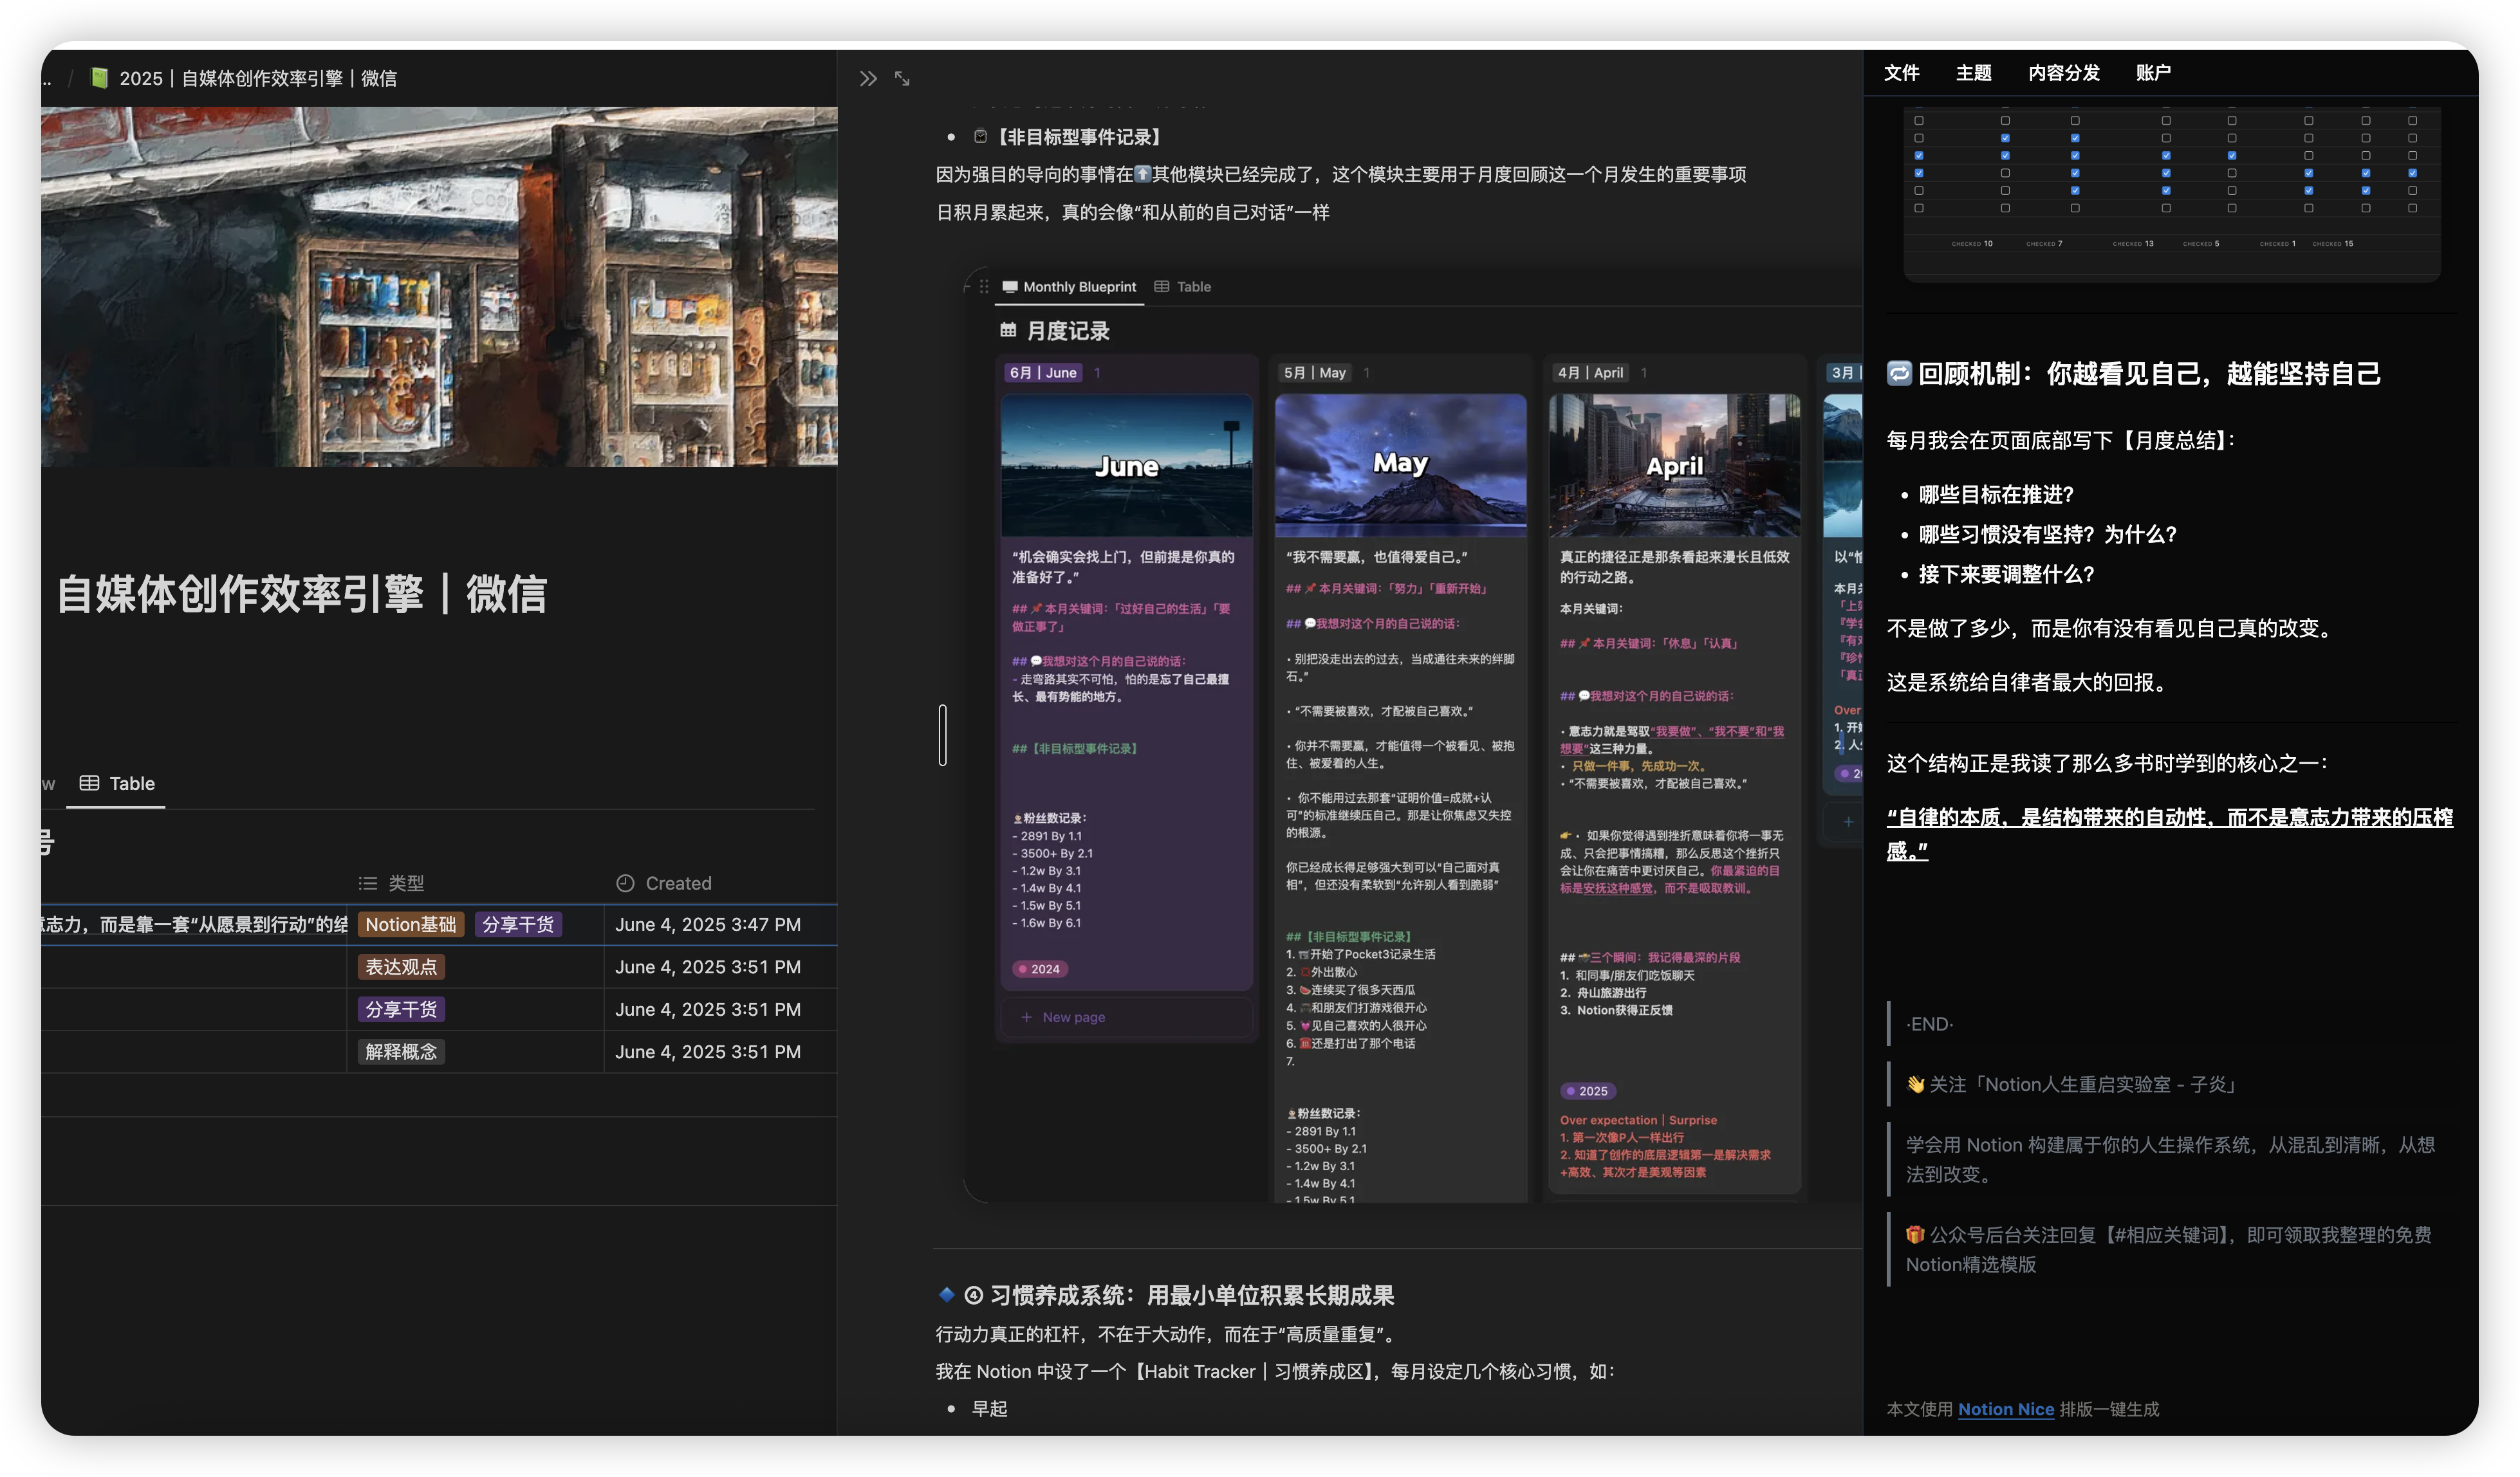Click the 月度记录 database title

coord(1068,331)
